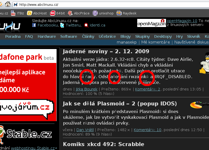The width and height of the screenshot is (209, 150).
Task: Open Navštívené diskuse link
Action: (x=191, y=42)
